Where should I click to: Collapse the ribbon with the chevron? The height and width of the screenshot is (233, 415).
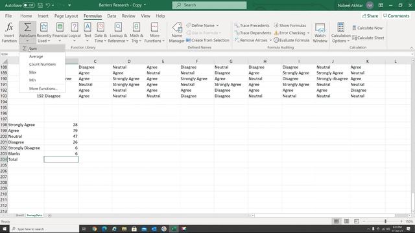tap(412, 47)
